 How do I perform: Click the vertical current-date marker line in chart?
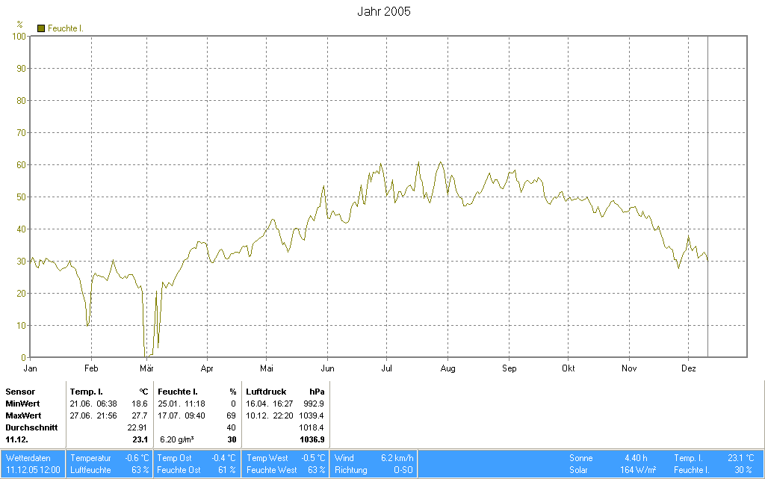click(707, 194)
